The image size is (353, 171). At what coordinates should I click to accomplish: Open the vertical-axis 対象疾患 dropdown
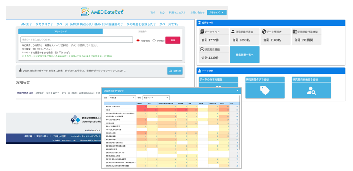pos(123,98)
